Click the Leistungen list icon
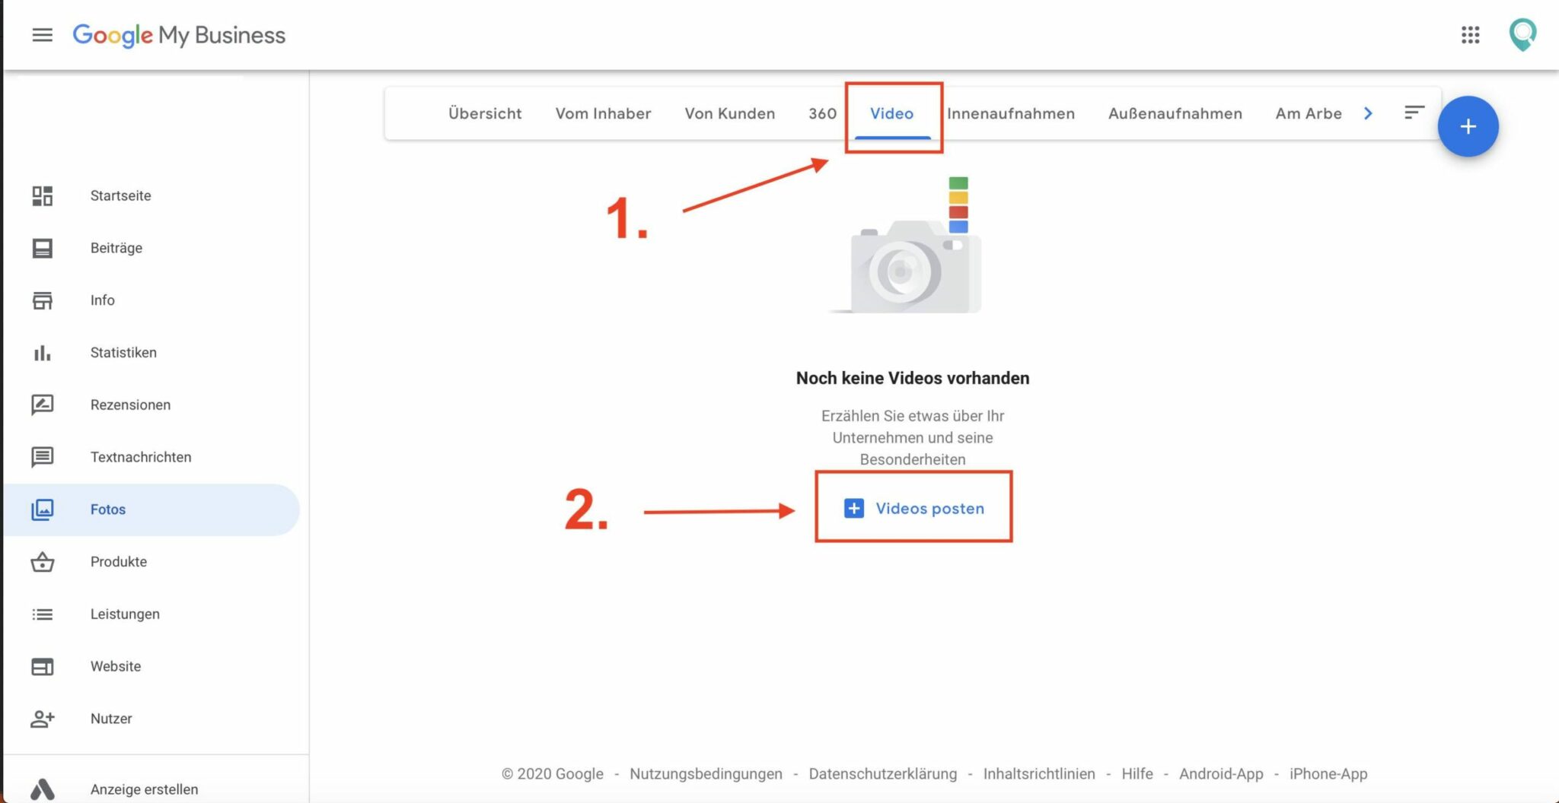The width and height of the screenshot is (1559, 803). 43,614
